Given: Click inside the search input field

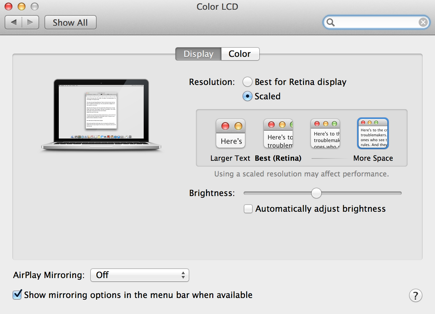Looking at the screenshot, I should (x=376, y=22).
